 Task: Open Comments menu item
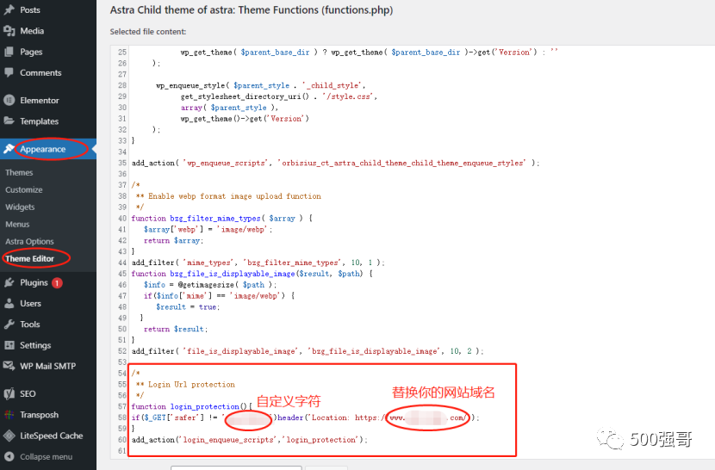(x=40, y=72)
